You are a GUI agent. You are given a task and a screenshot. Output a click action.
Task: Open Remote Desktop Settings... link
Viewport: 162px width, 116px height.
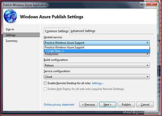coord(98,83)
